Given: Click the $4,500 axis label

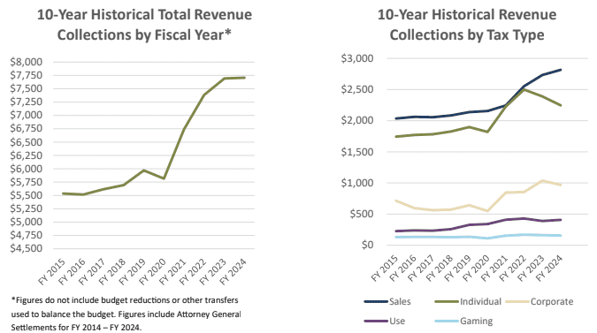Looking at the screenshot, I should [27, 248].
